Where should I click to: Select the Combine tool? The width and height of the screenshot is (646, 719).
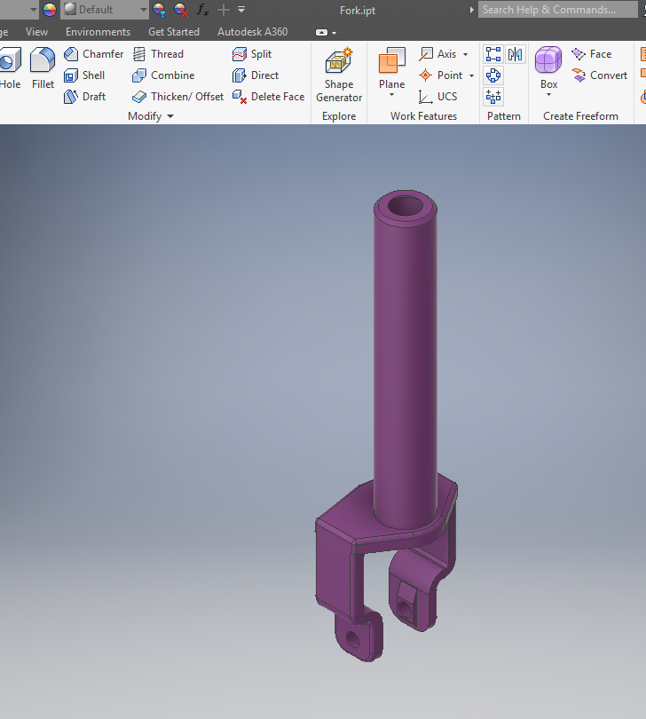[163, 75]
